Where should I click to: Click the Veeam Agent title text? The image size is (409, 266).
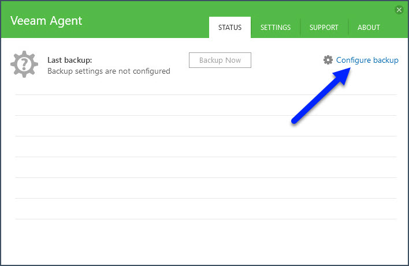46,21
